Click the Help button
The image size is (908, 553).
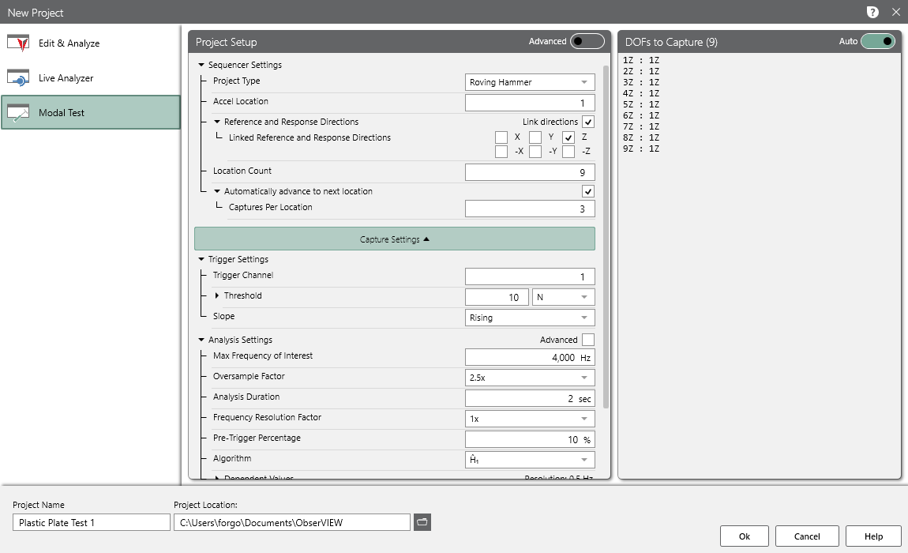(x=873, y=536)
